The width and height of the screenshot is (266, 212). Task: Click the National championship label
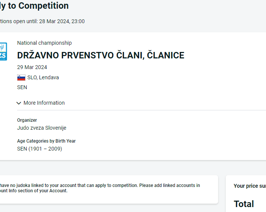pos(44,43)
